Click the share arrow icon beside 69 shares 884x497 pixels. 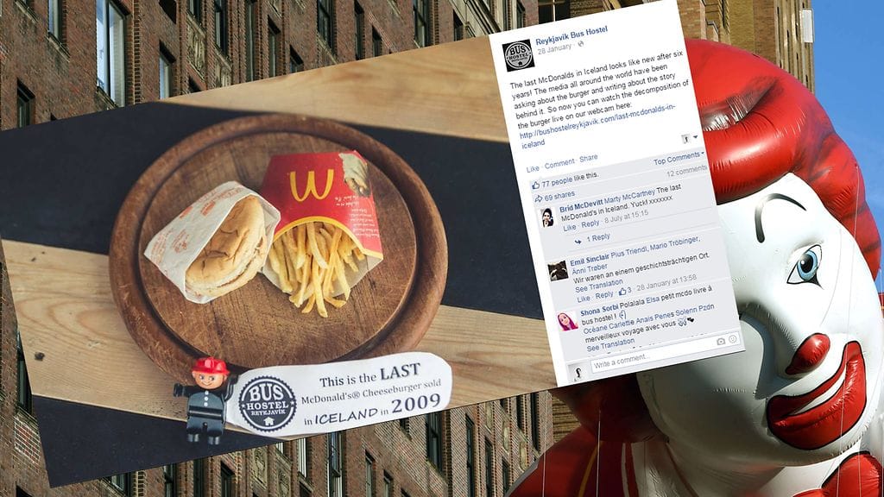pos(539,198)
